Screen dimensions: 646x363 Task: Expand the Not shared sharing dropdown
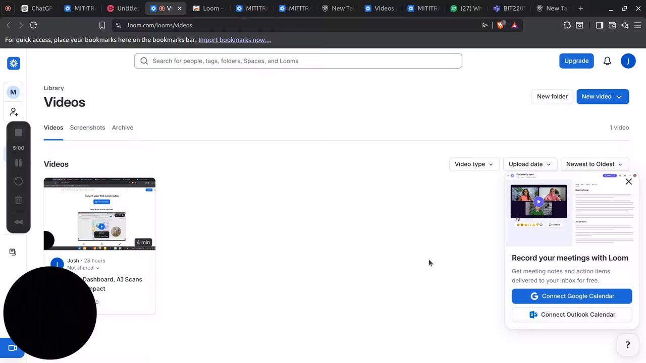click(83, 268)
